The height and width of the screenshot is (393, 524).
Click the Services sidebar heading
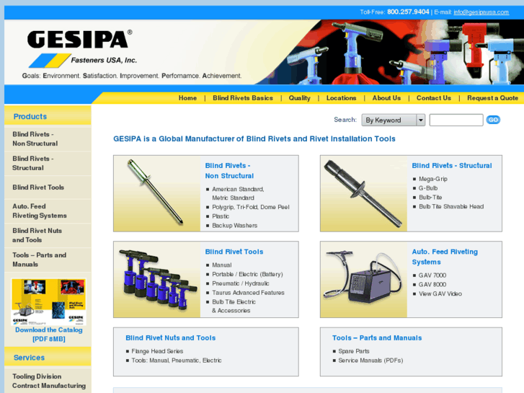tap(29, 358)
